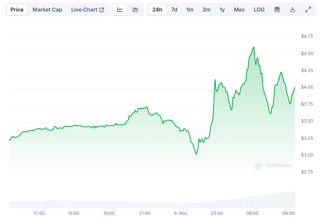Viewport: 320px width, 220px height.
Task: Click the price low near $3.00
Action: click(196, 154)
